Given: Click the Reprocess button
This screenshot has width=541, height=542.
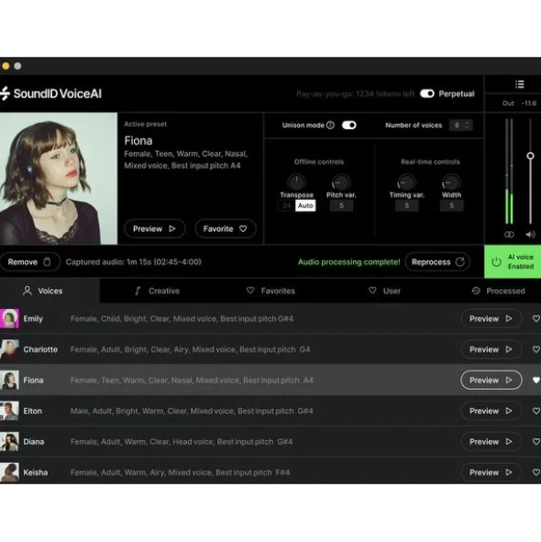Looking at the screenshot, I should click(x=437, y=261).
